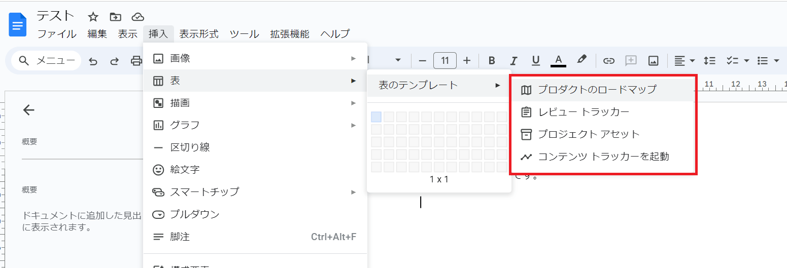Expand the bulleted list options dropdown
This screenshot has height=268, width=787.
776,61
